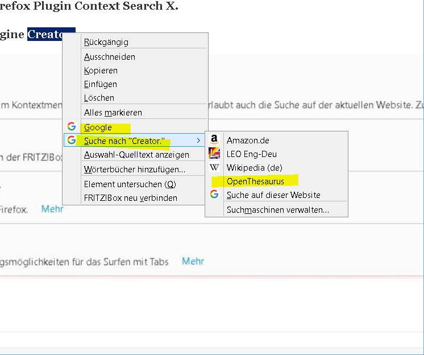The height and width of the screenshot is (355, 424).
Task: Choose the Google context menu entry
Action: click(x=135, y=127)
